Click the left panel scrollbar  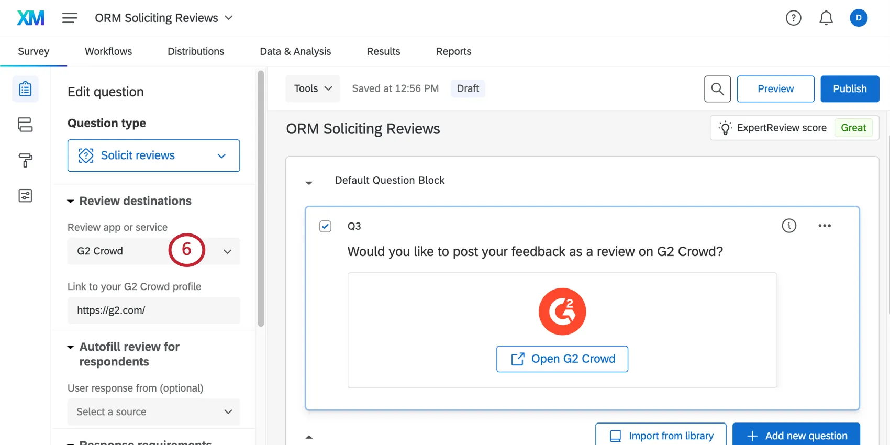coord(261,198)
